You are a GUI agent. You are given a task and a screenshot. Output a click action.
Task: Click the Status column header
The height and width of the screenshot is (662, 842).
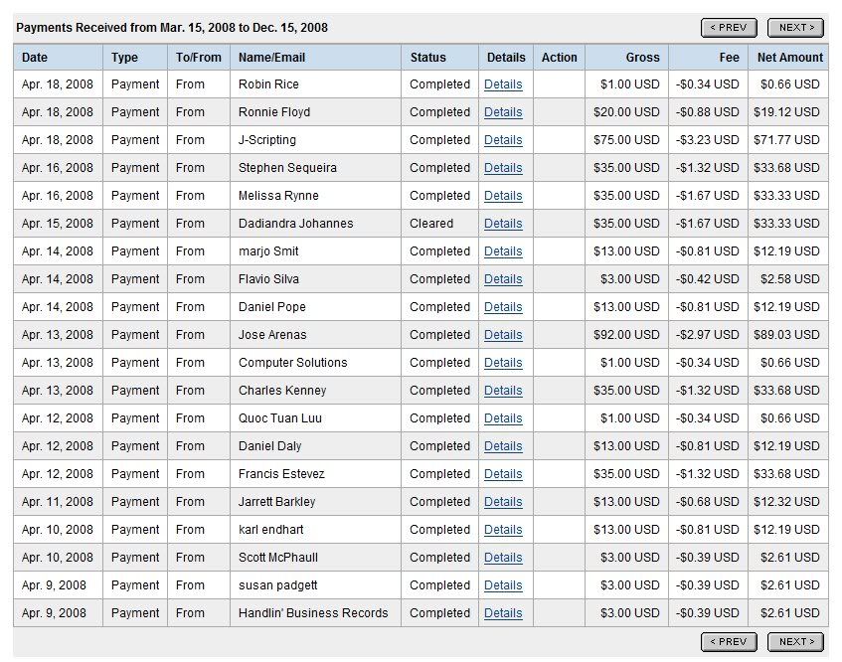click(428, 58)
